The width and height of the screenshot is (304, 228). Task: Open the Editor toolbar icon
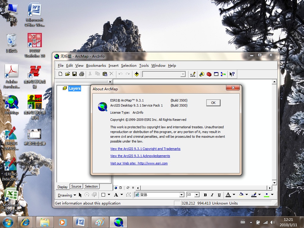click(x=193, y=74)
